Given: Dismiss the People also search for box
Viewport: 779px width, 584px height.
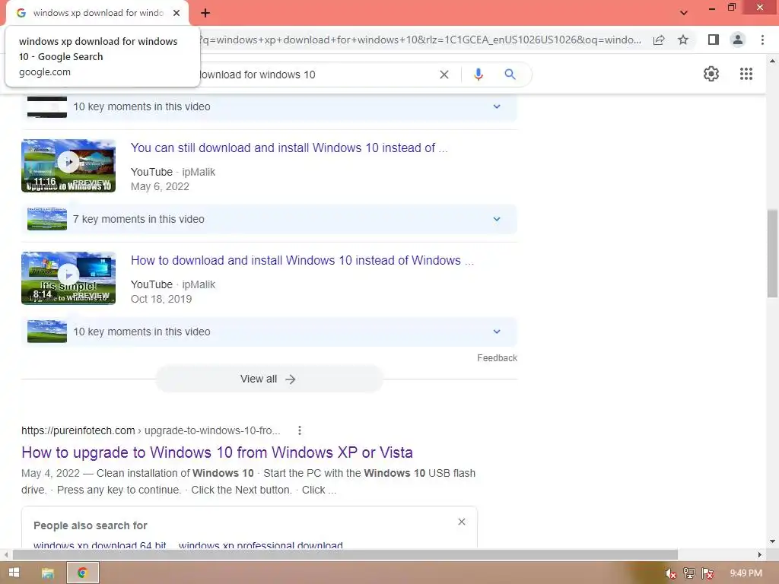Looking at the screenshot, I should tap(462, 522).
